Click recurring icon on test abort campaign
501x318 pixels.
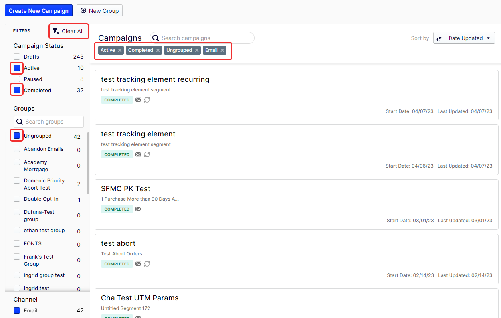pos(147,264)
